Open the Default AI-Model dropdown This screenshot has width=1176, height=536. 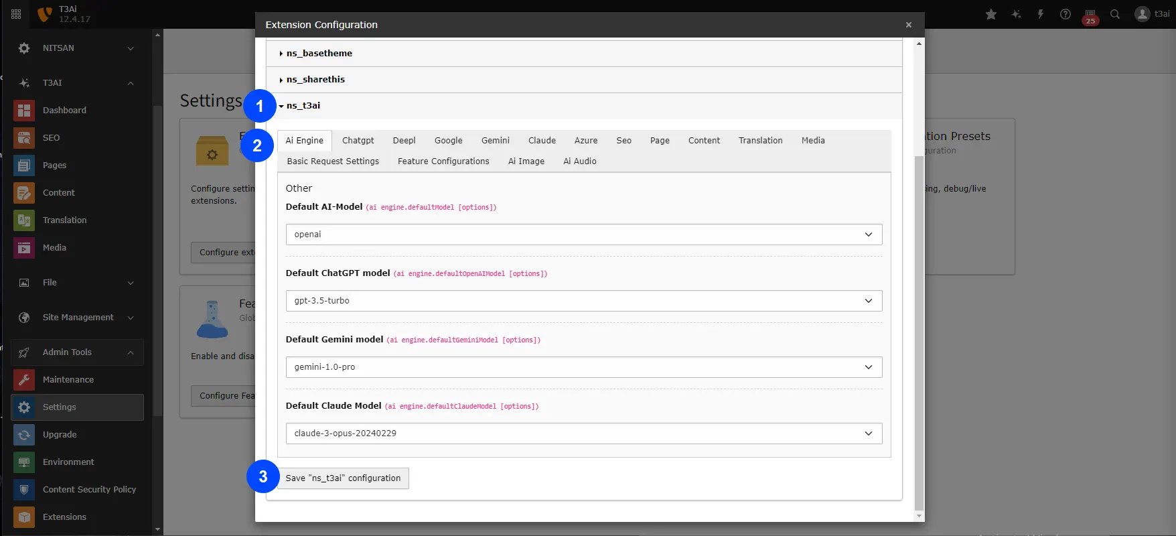click(584, 234)
